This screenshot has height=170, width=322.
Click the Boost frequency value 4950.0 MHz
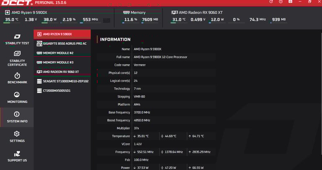click(x=142, y=120)
